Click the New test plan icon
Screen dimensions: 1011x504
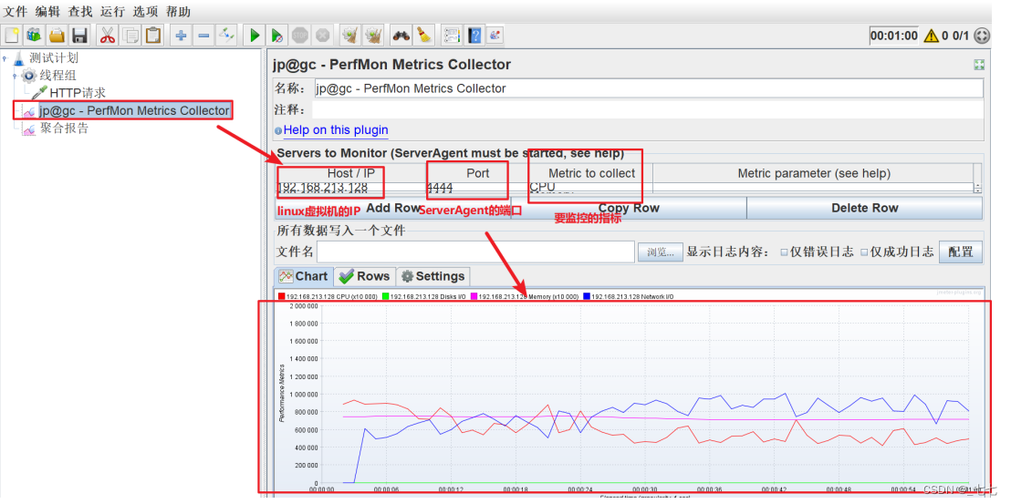tap(12, 35)
